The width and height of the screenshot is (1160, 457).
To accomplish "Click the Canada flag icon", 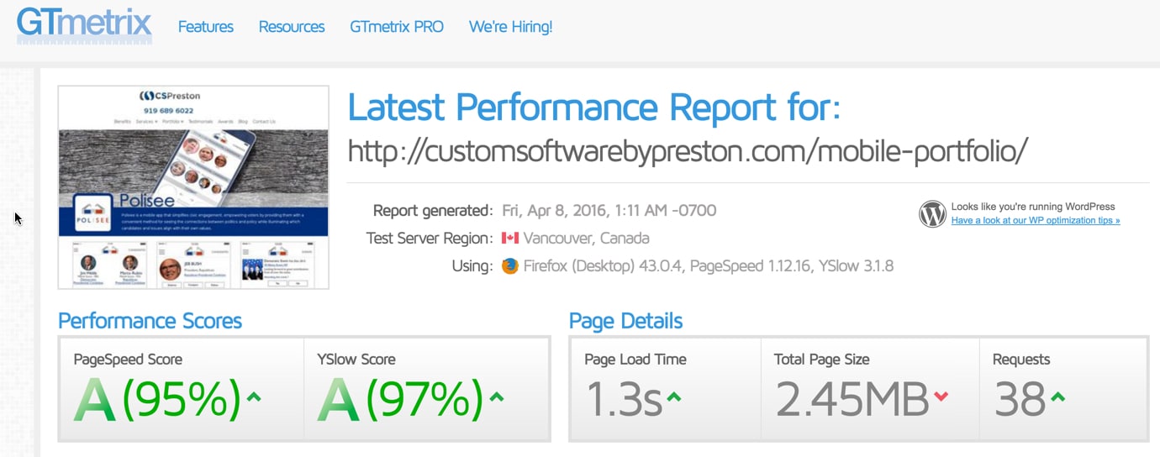I will [x=510, y=239].
